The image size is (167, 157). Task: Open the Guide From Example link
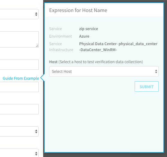(21, 78)
